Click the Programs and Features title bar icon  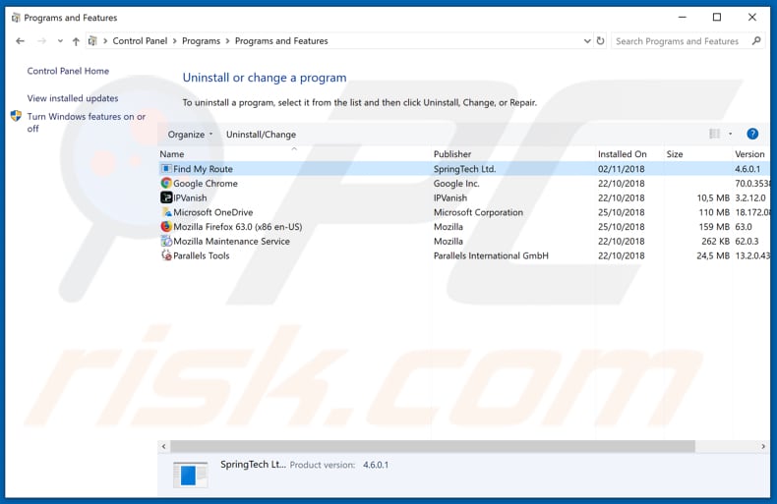click(16, 18)
